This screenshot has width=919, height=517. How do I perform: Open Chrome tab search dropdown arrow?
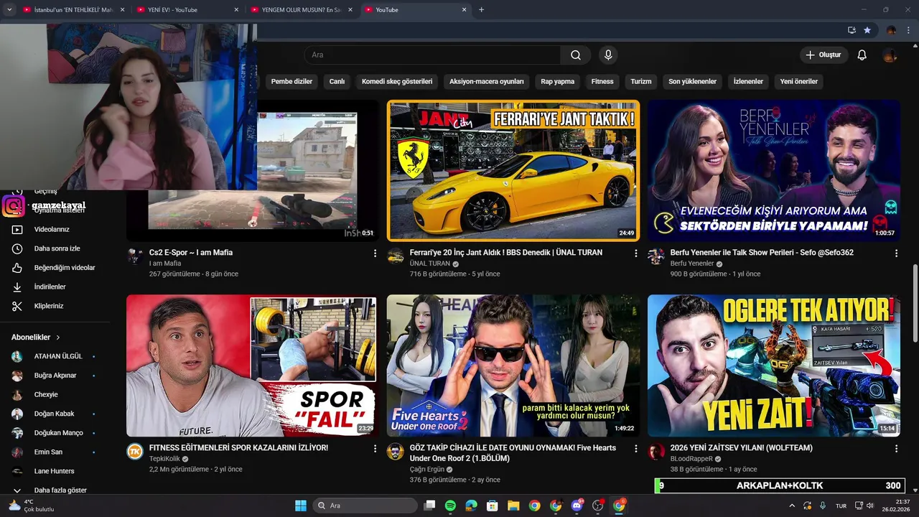point(9,10)
